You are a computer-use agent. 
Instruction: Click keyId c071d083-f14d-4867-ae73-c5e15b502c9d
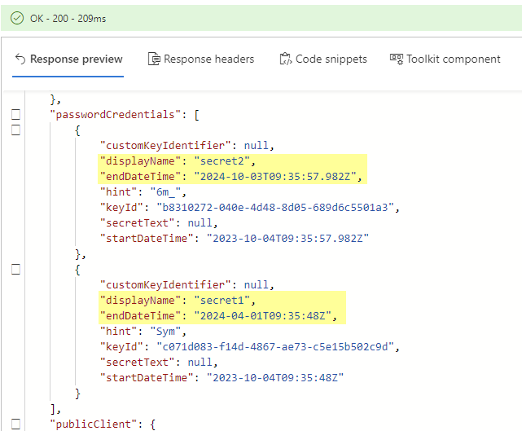tap(275, 347)
